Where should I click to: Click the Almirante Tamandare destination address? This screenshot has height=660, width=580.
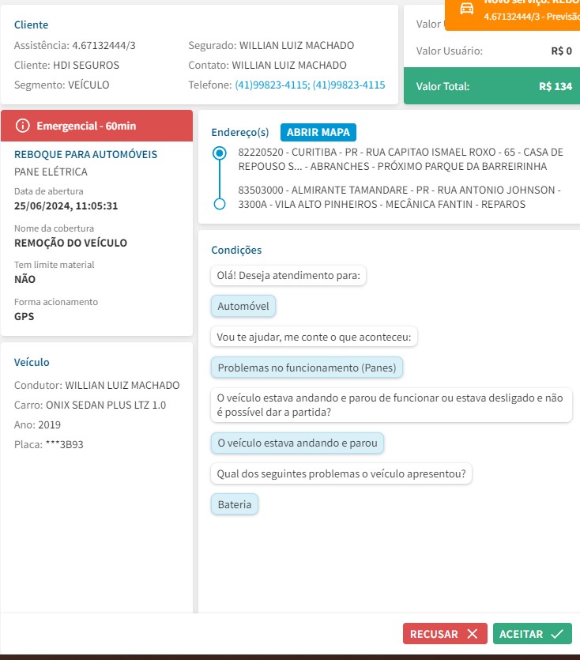pyautogui.click(x=399, y=197)
